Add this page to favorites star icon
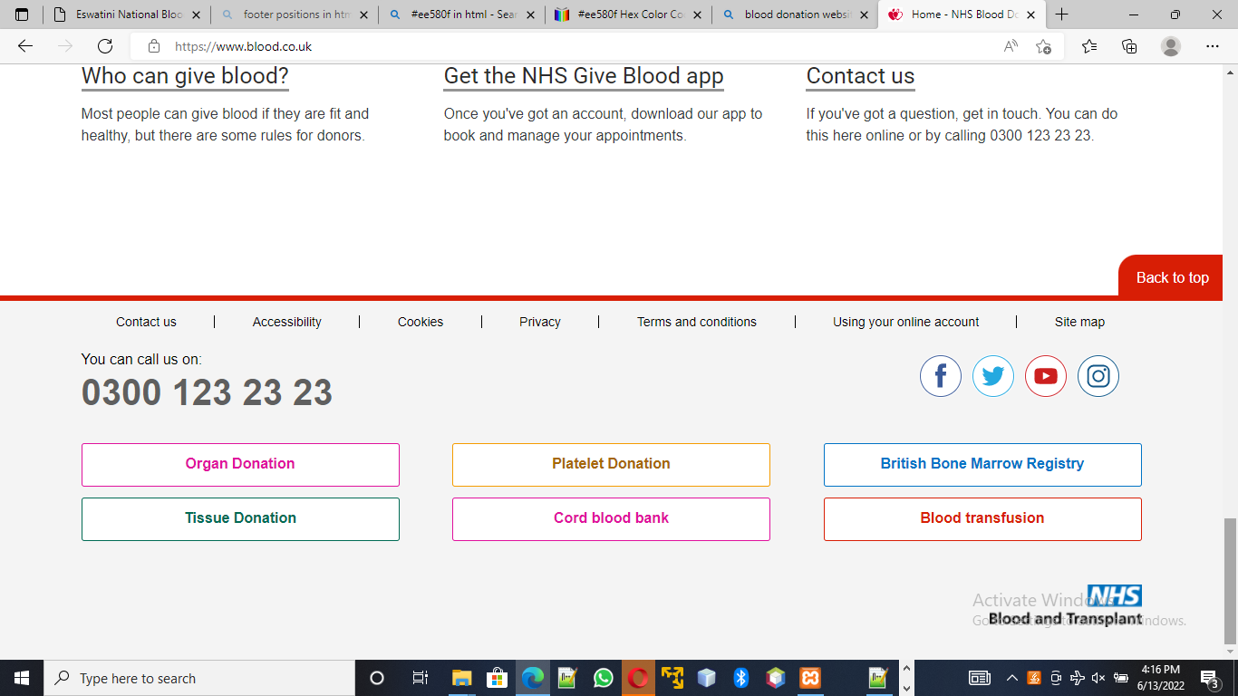The width and height of the screenshot is (1238, 696). tap(1043, 46)
